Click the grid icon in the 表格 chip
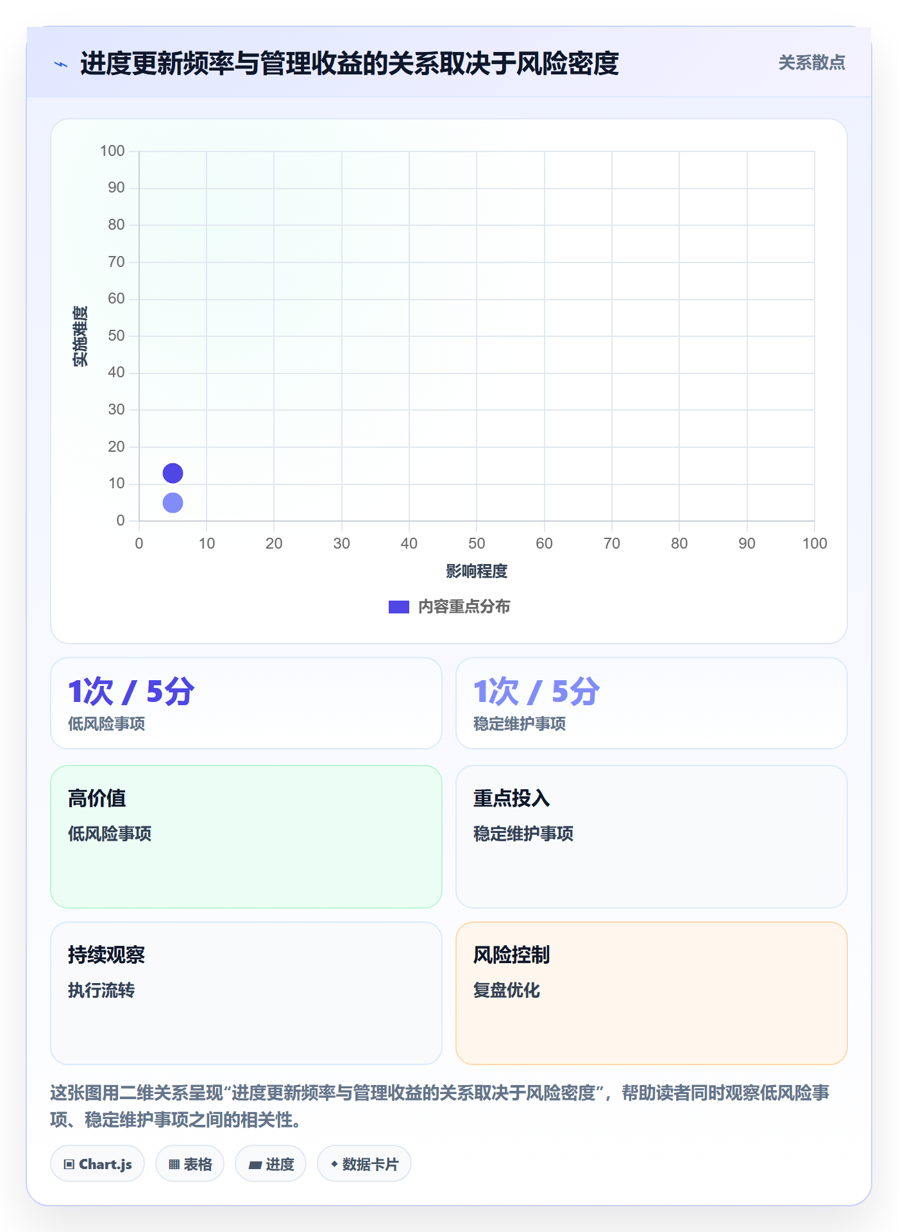This screenshot has width=898, height=1232. coord(174,1165)
